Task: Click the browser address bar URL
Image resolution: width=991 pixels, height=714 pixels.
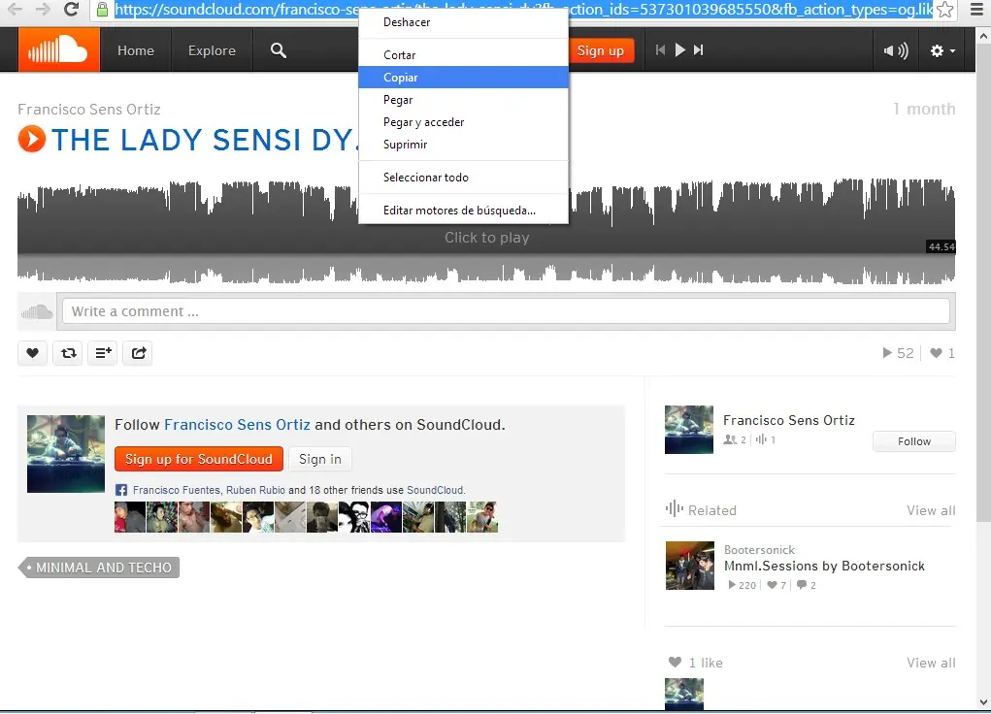Action: [x=523, y=10]
